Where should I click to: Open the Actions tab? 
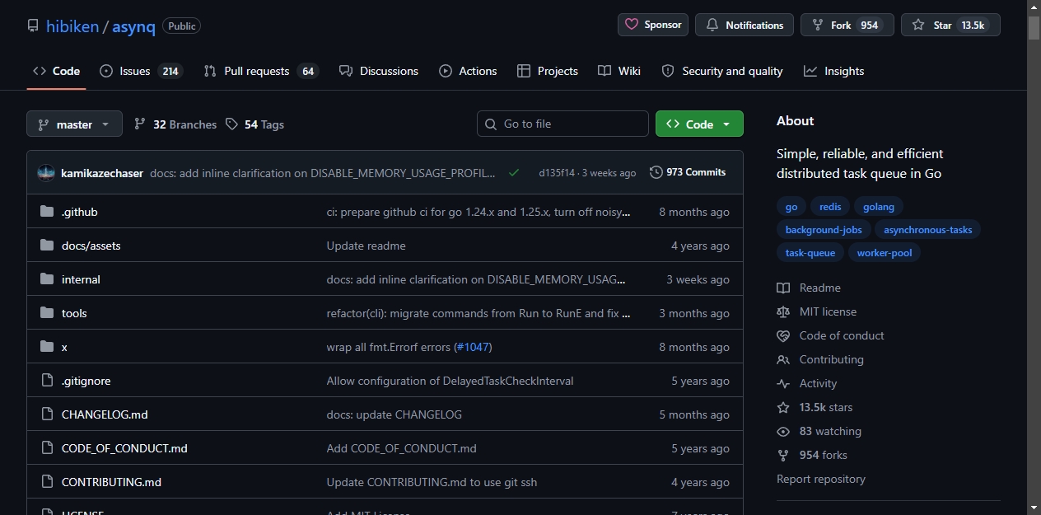(468, 71)
